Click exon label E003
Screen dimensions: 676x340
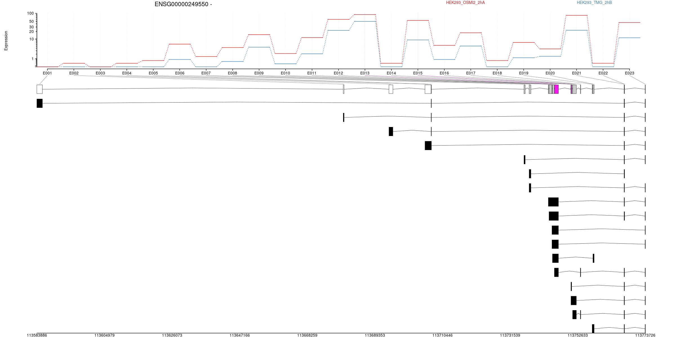point(100,73)
